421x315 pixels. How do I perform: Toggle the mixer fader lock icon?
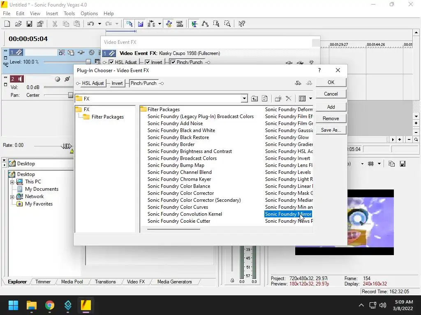click(232, 281)
